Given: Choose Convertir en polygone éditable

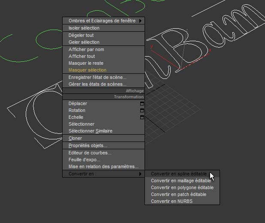Looking at the screenshot, I should click(182, 188).
